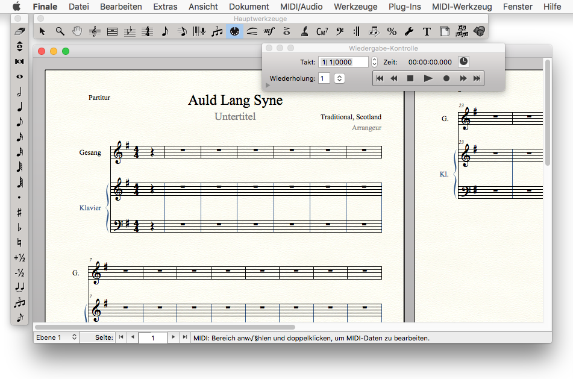Select the Staff tool with treble clef
573x379 pixels.
95,31
